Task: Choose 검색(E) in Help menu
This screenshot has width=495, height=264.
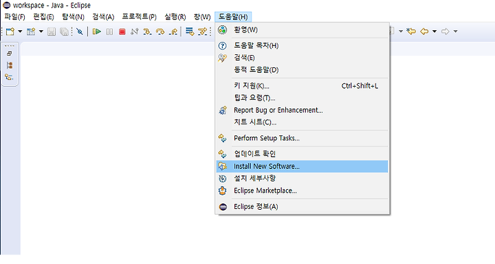Action: point(302,58)
